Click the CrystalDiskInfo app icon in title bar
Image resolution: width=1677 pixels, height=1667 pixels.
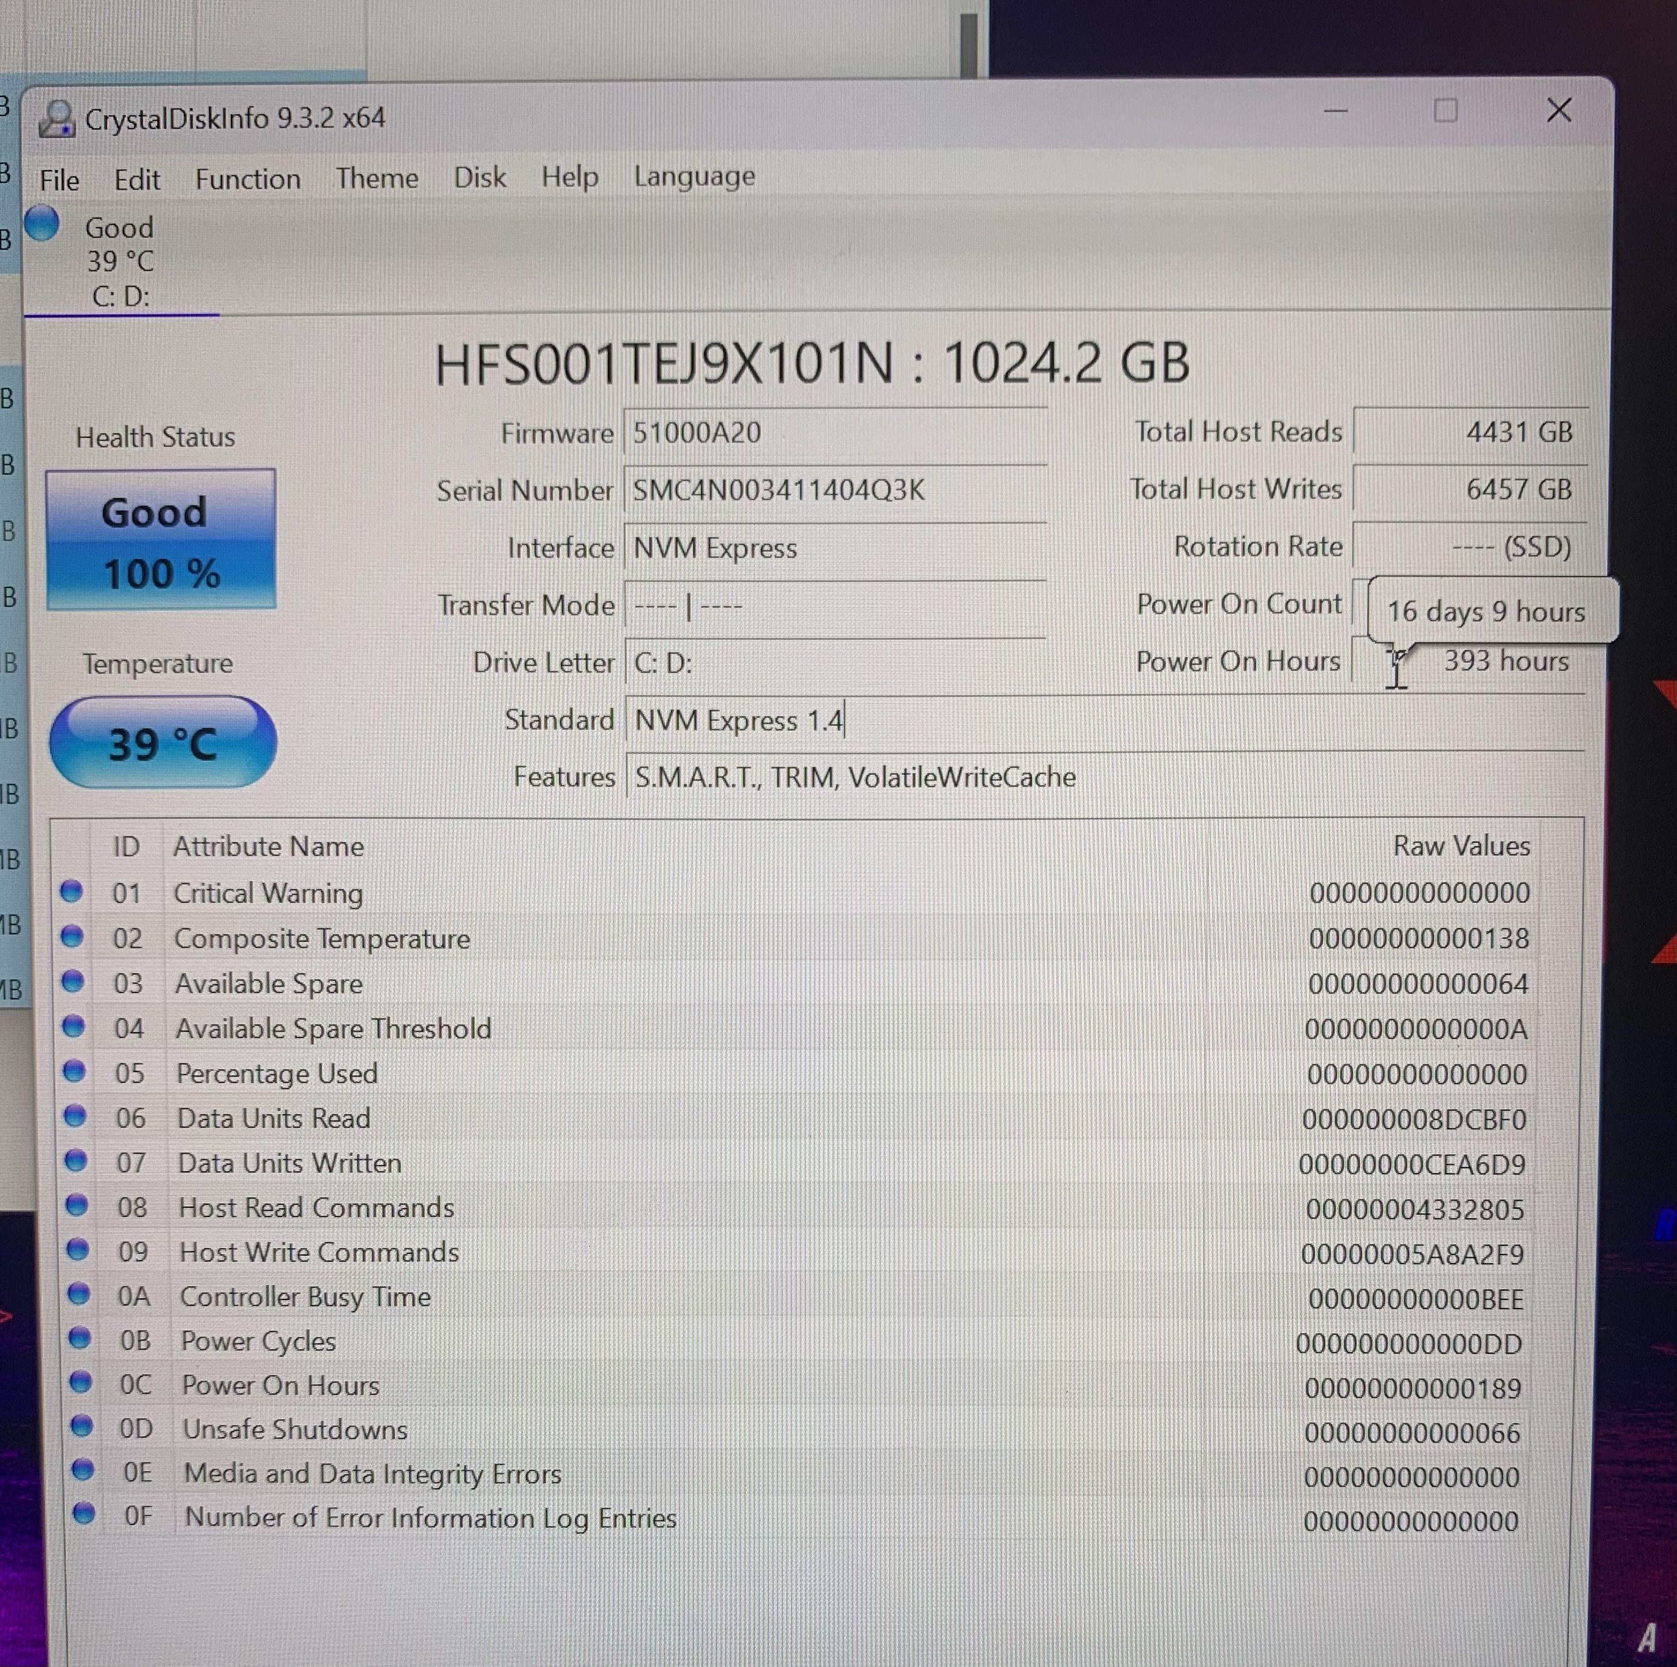(57, 119)
